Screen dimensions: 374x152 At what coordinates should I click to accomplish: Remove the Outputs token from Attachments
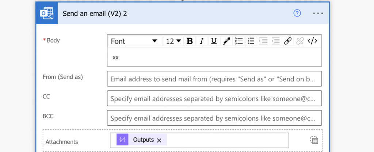pyautogui.click(x=159, y=140)
